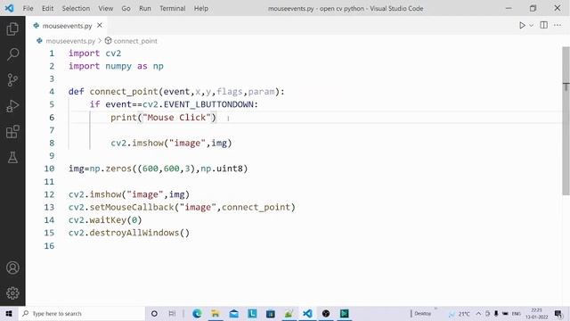Screen dimensions: 570x321
Task: Open the notification center icon
Action: tap(558, 313)
